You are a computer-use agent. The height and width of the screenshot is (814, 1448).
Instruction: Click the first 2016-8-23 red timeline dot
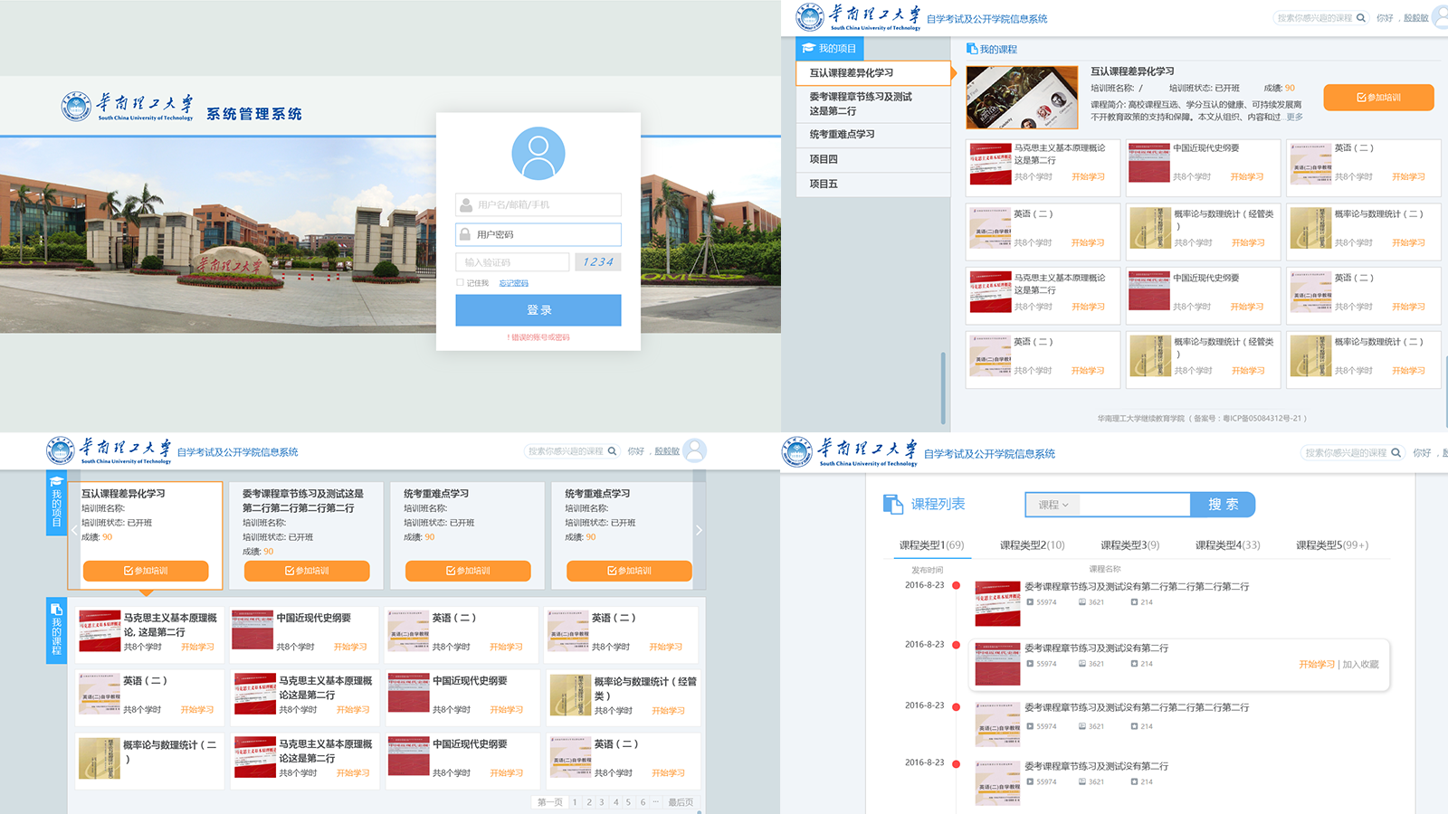[x=956, y=586]
